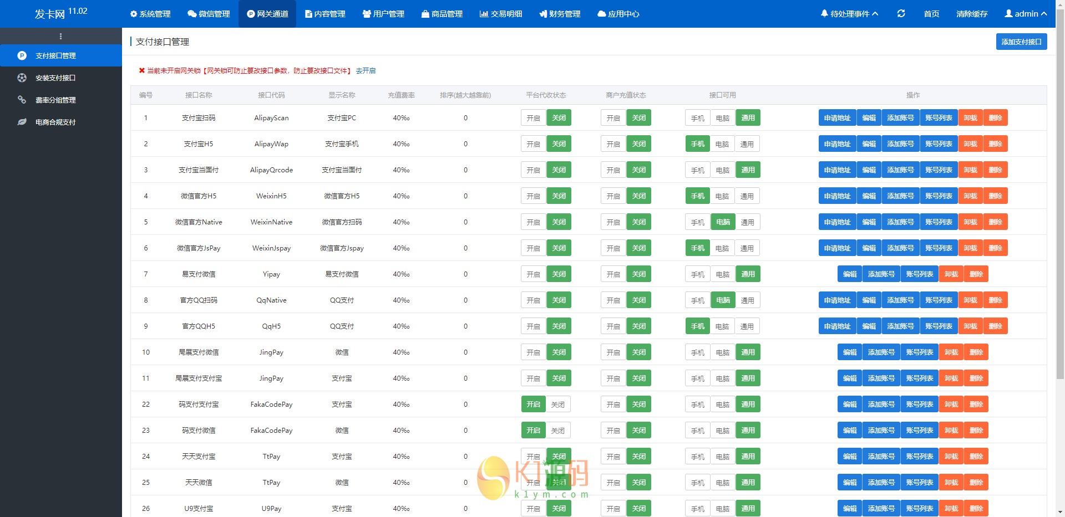Delete the 易支付微信 interface row
This screenshot has width=1065, height=517.
click(x=976, y=274)
